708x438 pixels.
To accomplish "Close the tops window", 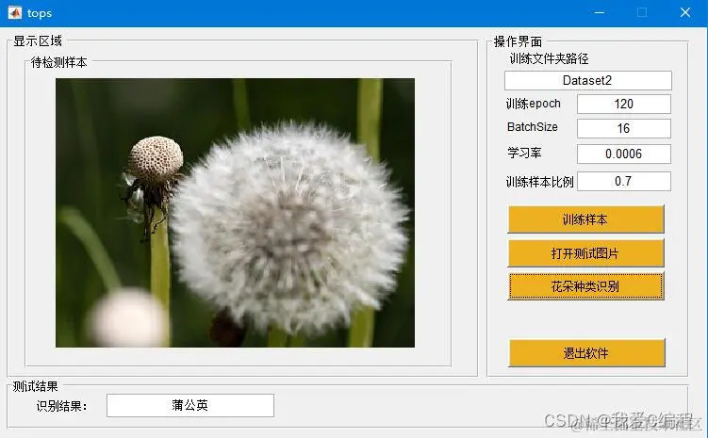I will pyautogui.click(x=685, y=12).
